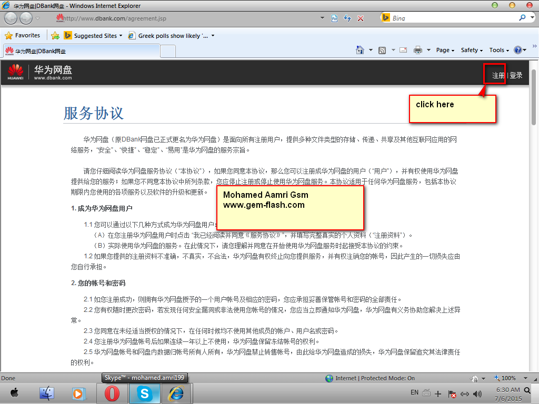Click the 6:30 AM clock
539x404 pixels.
pyautogui.click(x=508, y=390)
